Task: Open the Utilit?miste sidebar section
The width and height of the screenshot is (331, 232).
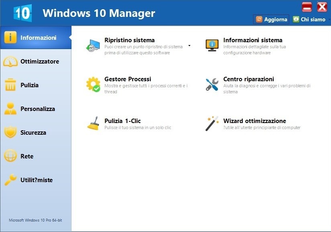Action: click(36, 180)
